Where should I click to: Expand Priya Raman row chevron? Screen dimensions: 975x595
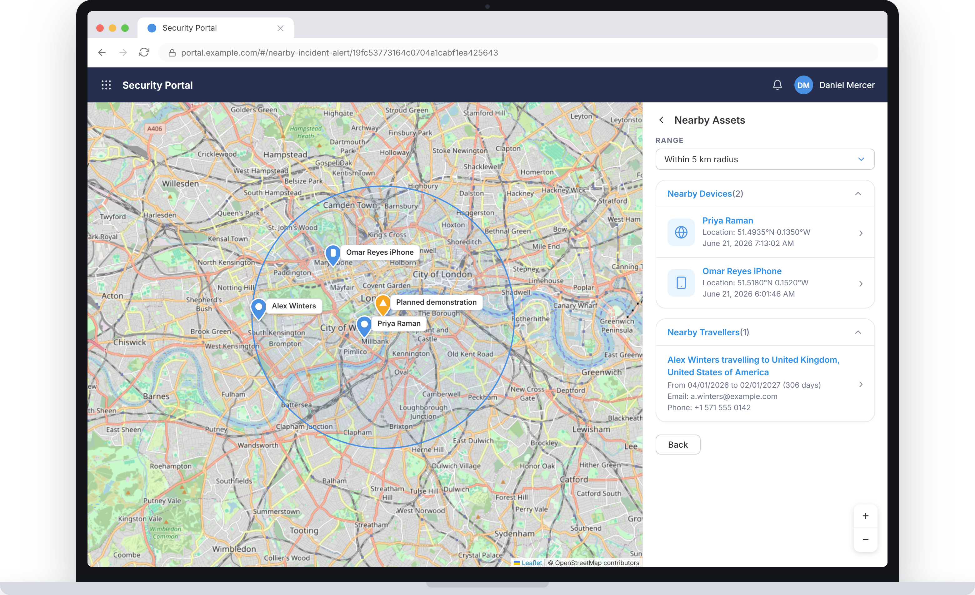point(861,233)
